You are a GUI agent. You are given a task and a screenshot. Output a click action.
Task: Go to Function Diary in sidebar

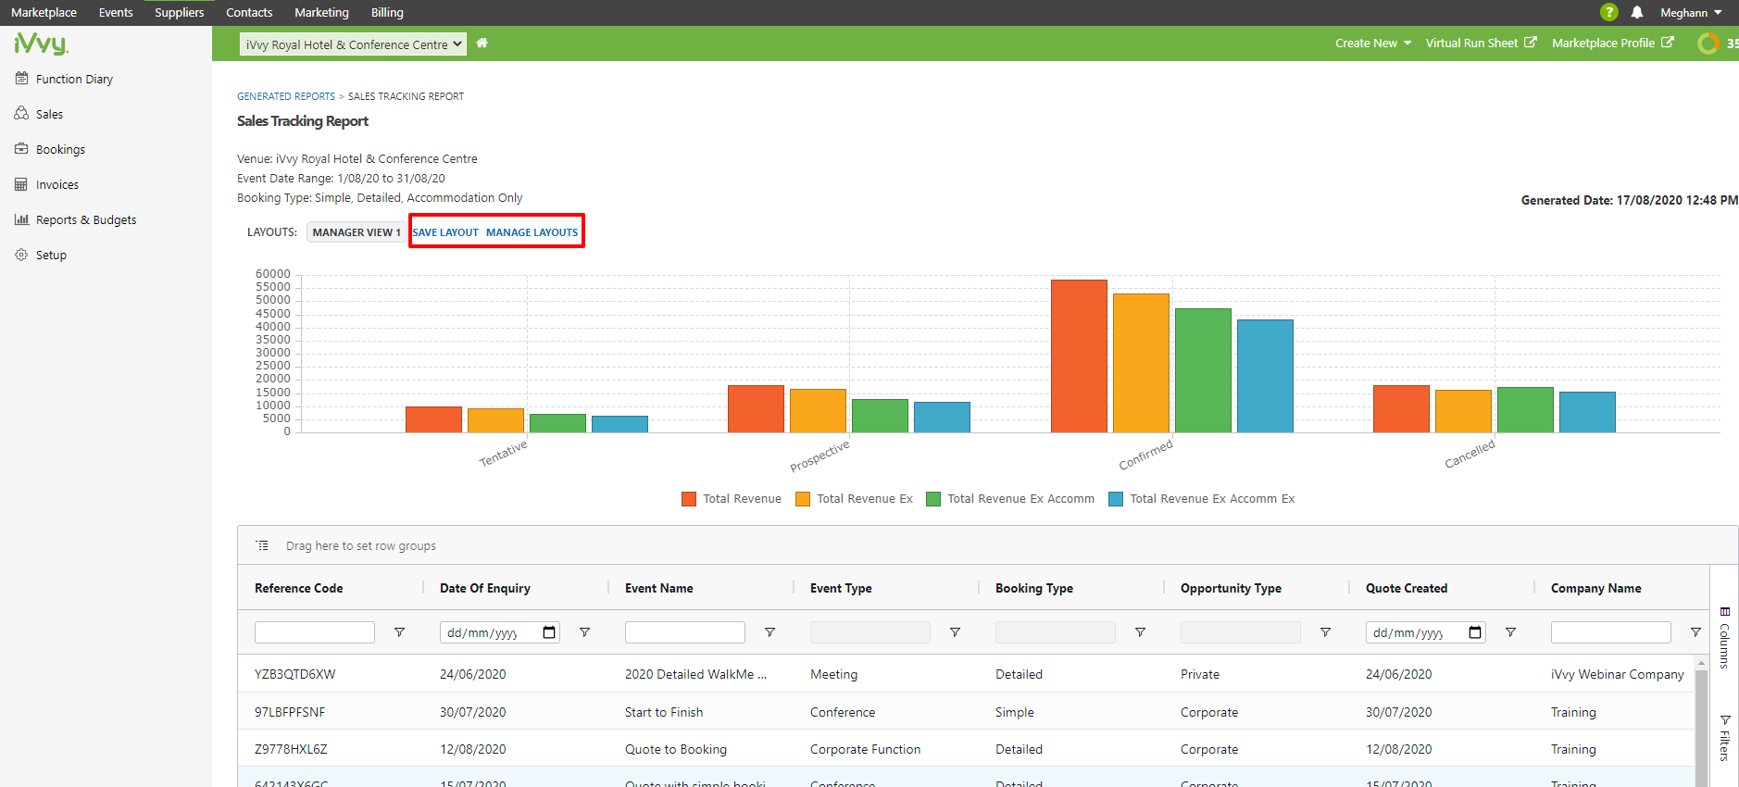(x=74, y=80)
